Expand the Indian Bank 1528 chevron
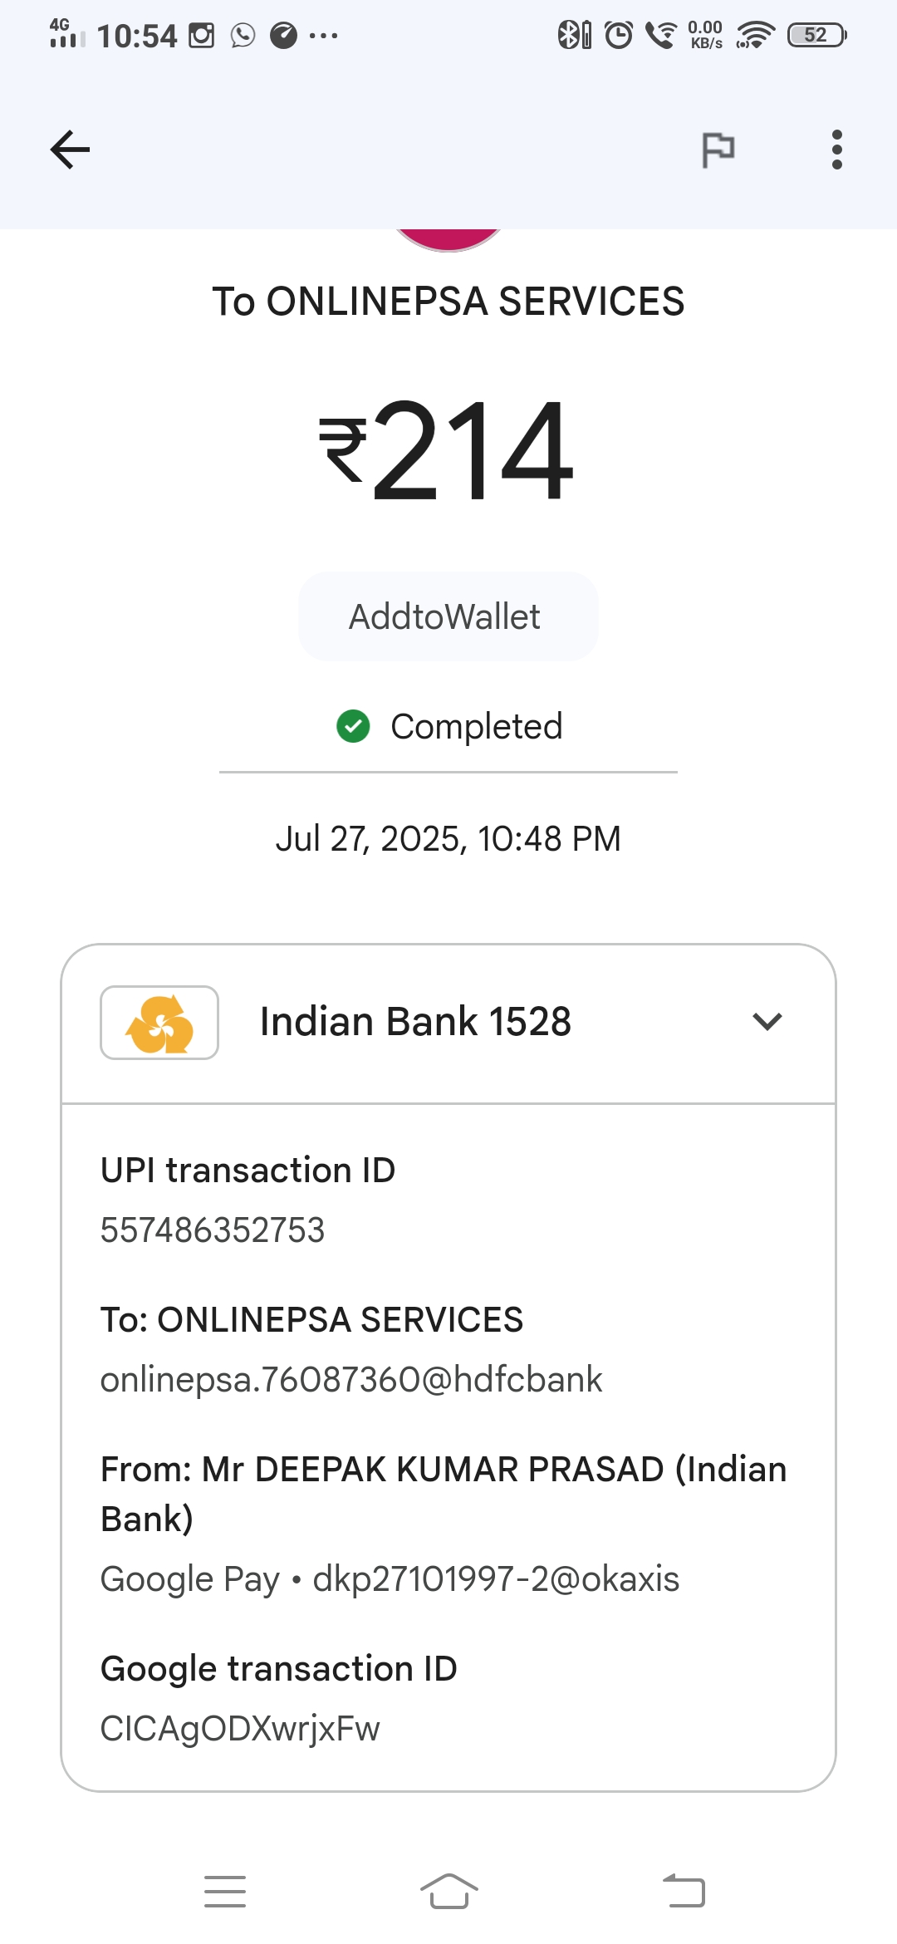897x1944 pixels. 767,1022
